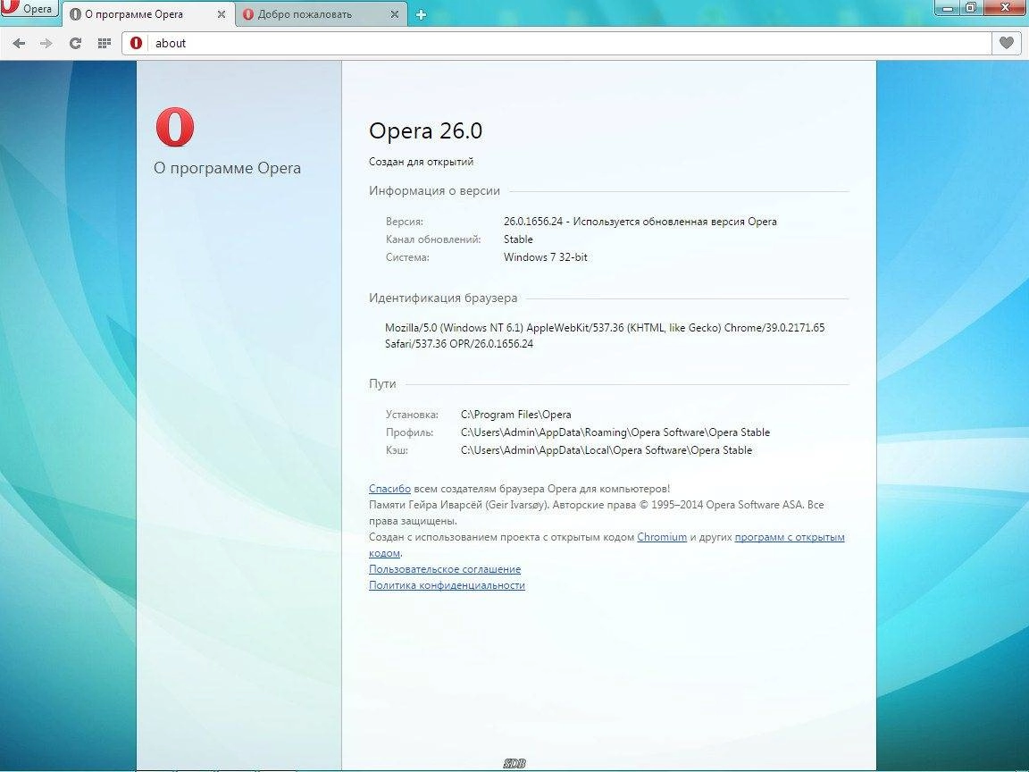Viewport: 1029px width, 772px height.
Task: Open the Chromium project link
Action: 662,537
